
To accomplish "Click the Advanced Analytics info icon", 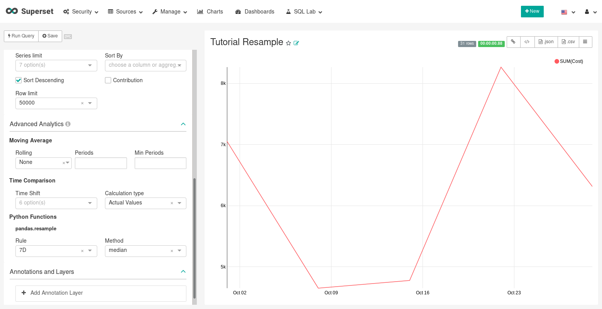I will point(68,124).
